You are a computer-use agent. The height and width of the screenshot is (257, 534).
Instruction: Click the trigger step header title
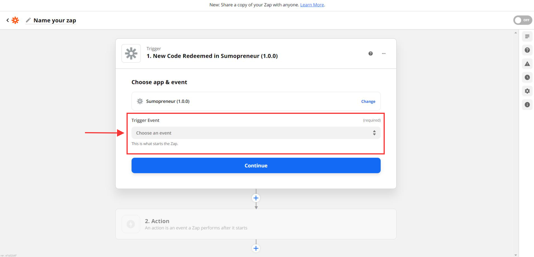[x=212, y=56]
